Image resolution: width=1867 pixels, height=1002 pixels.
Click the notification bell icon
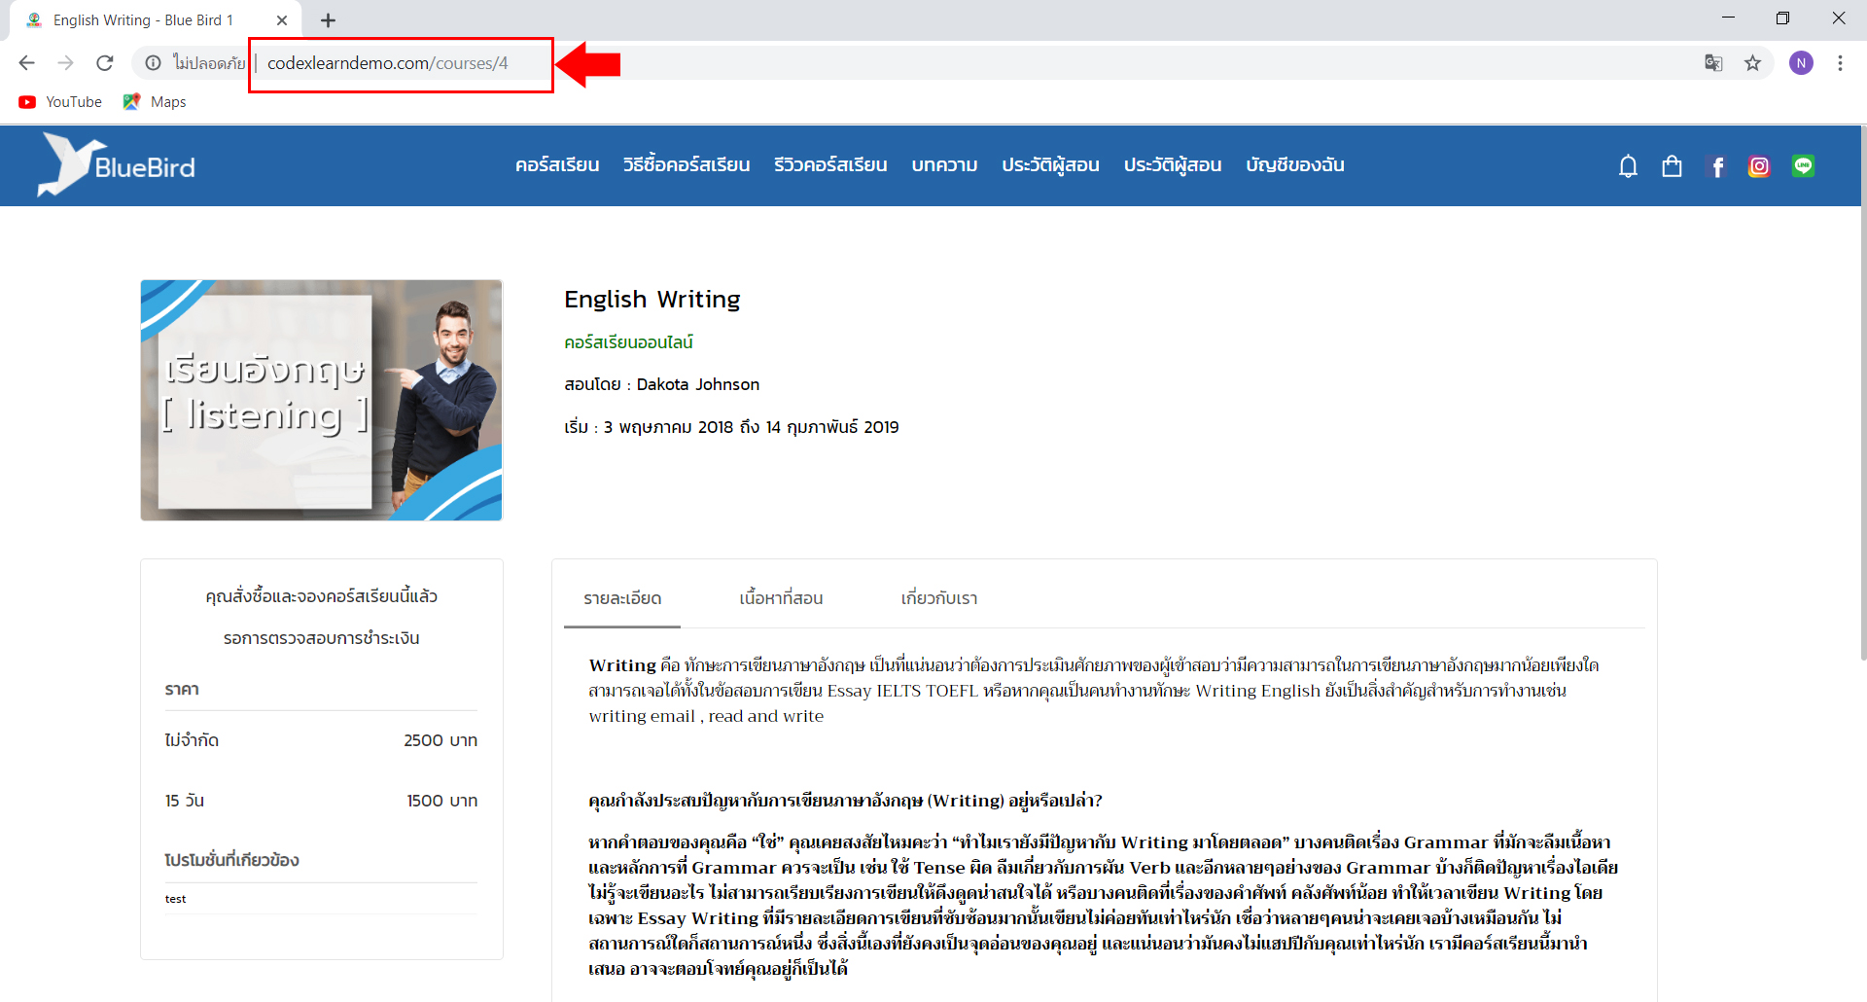pyautogui.click(x=1628, y=166)
